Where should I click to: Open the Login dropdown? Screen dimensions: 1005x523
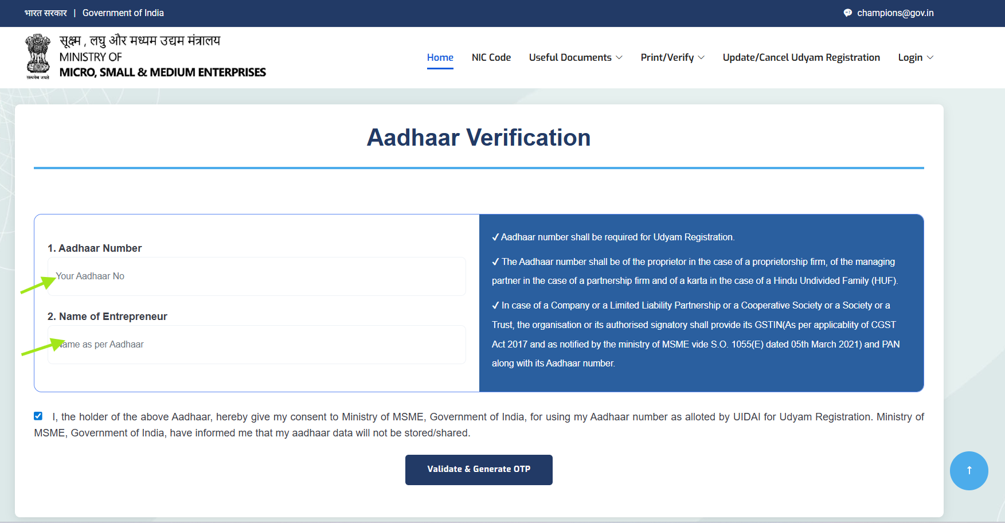tap(915, 57)
